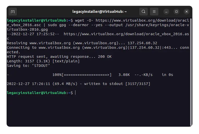Click the 'sudo gpg --dearmor' command text
Viewport: 199px width, 134px height.
point(68,25)
